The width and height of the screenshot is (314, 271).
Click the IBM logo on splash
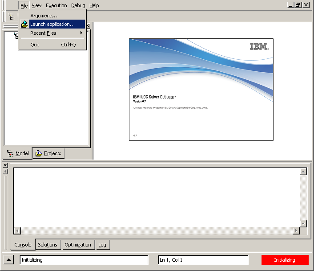[259, 46]
